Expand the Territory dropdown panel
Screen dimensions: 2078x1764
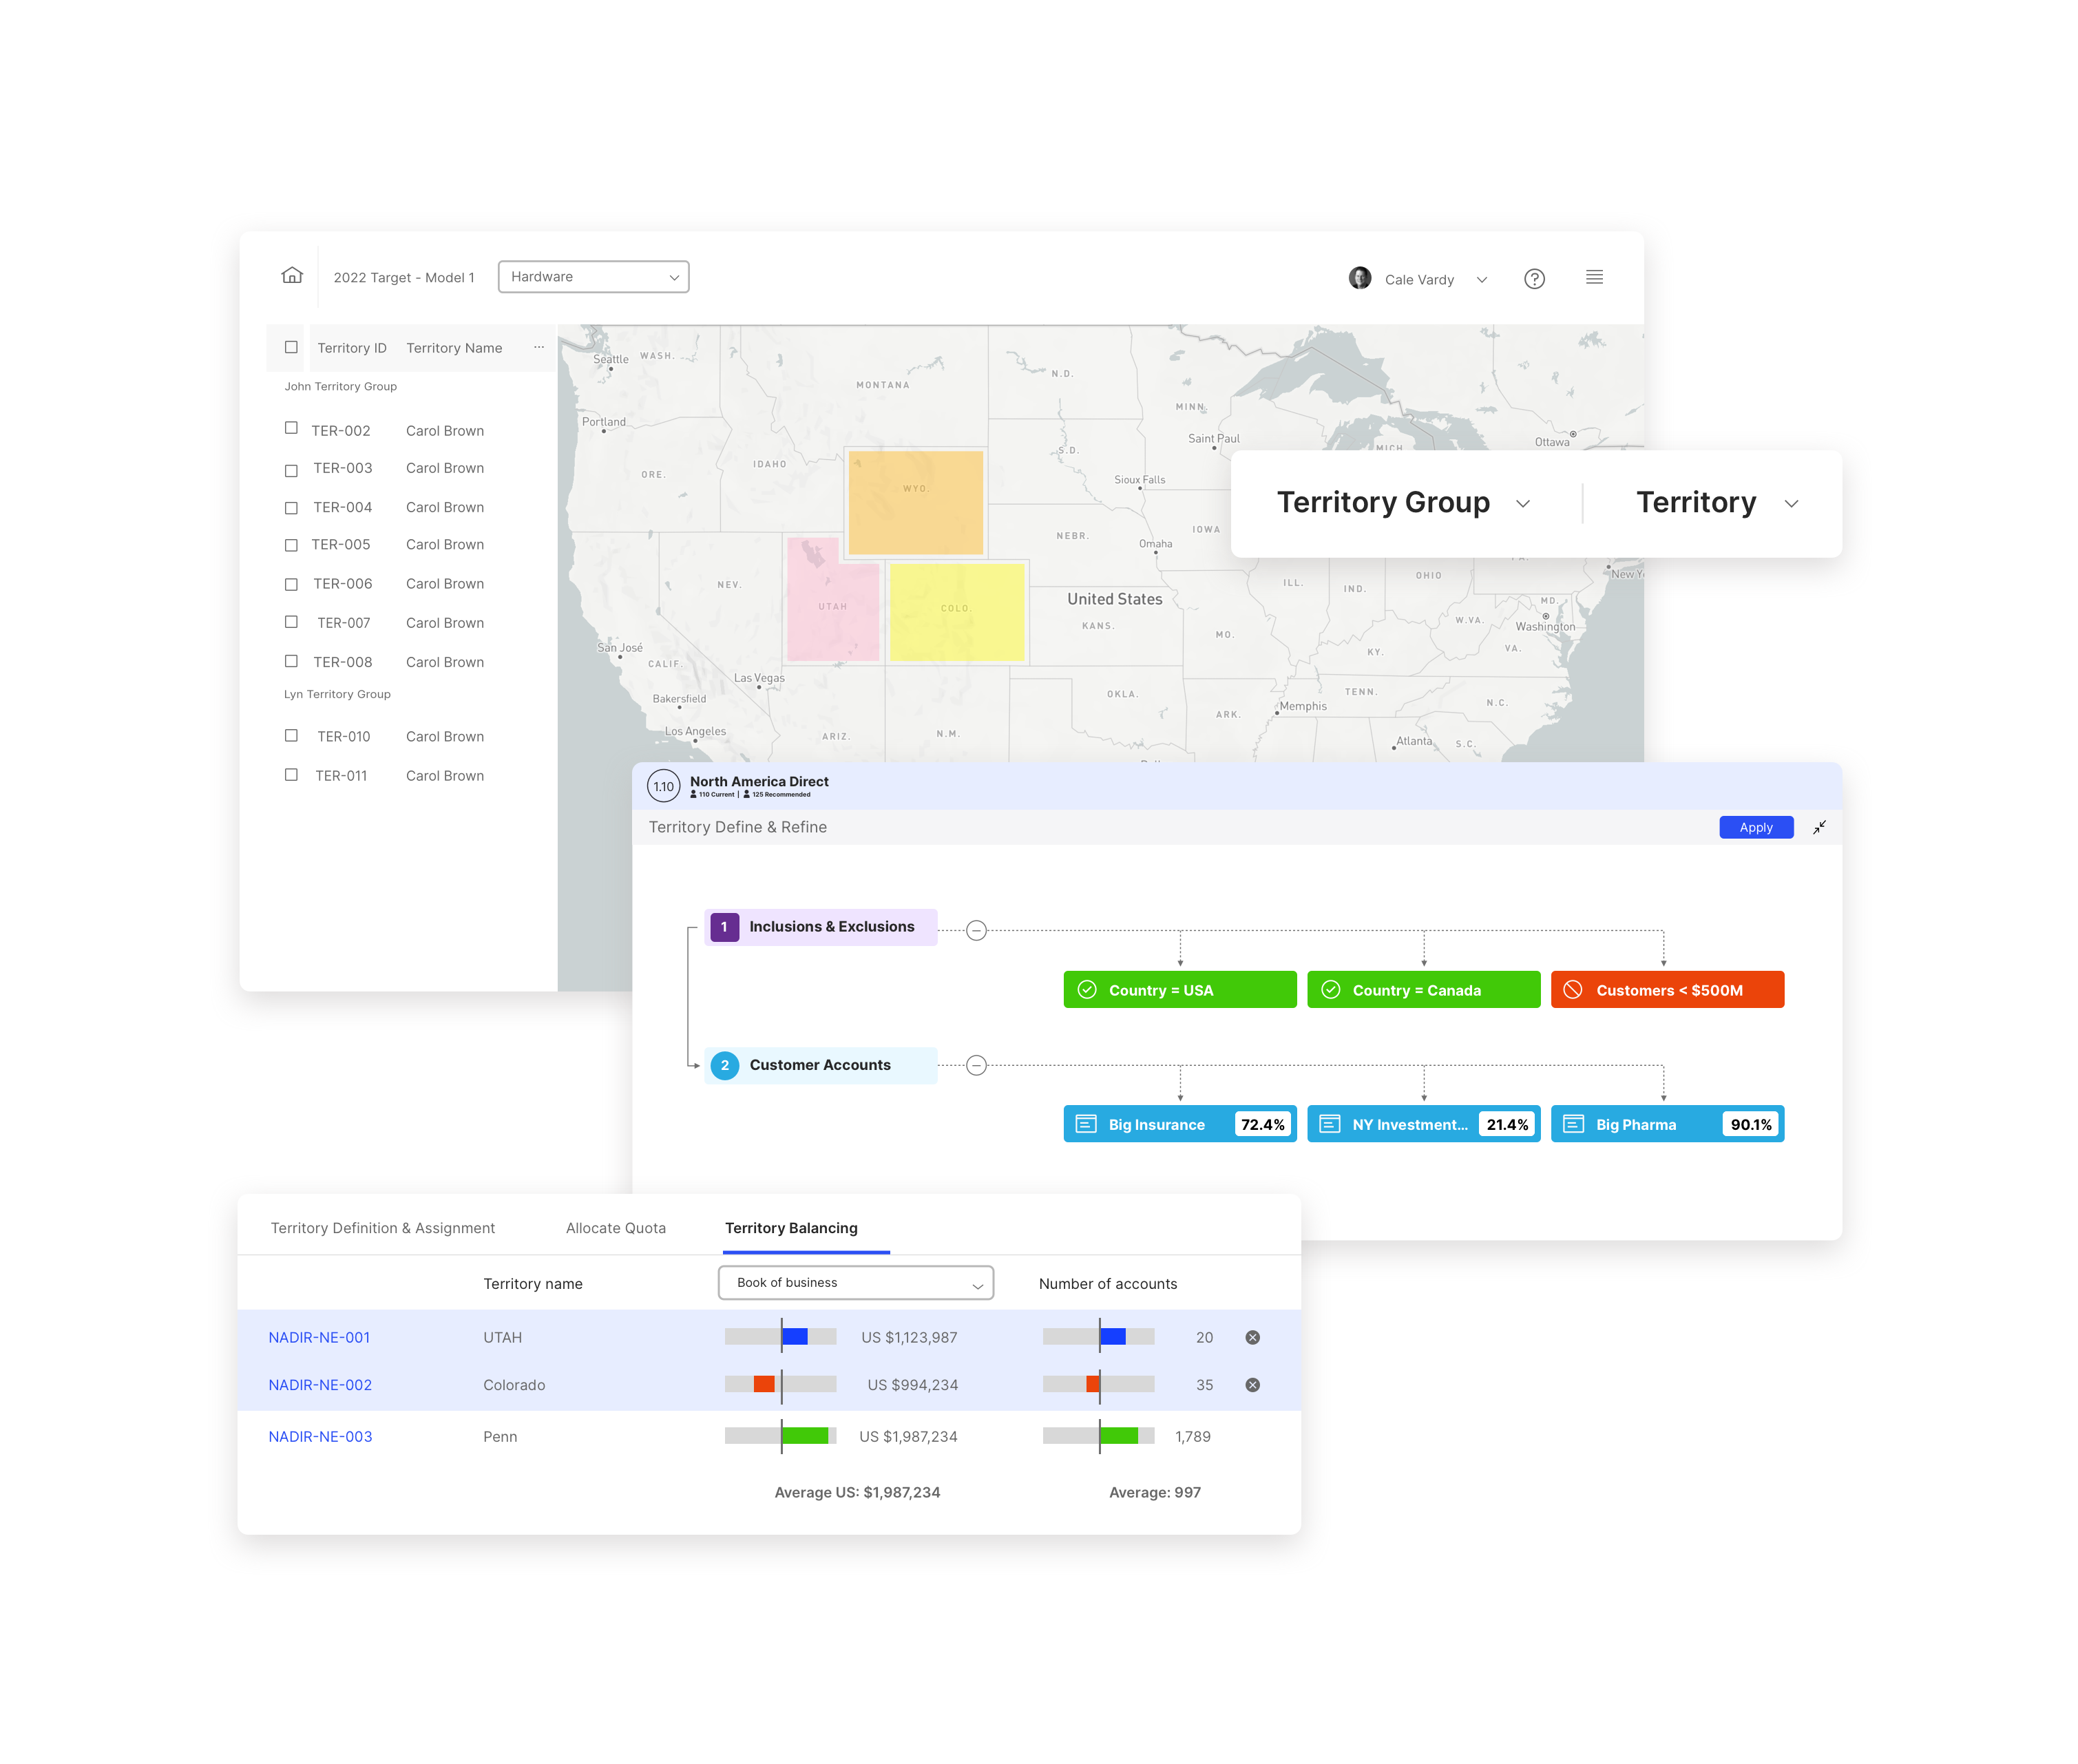coord(1794,504)
